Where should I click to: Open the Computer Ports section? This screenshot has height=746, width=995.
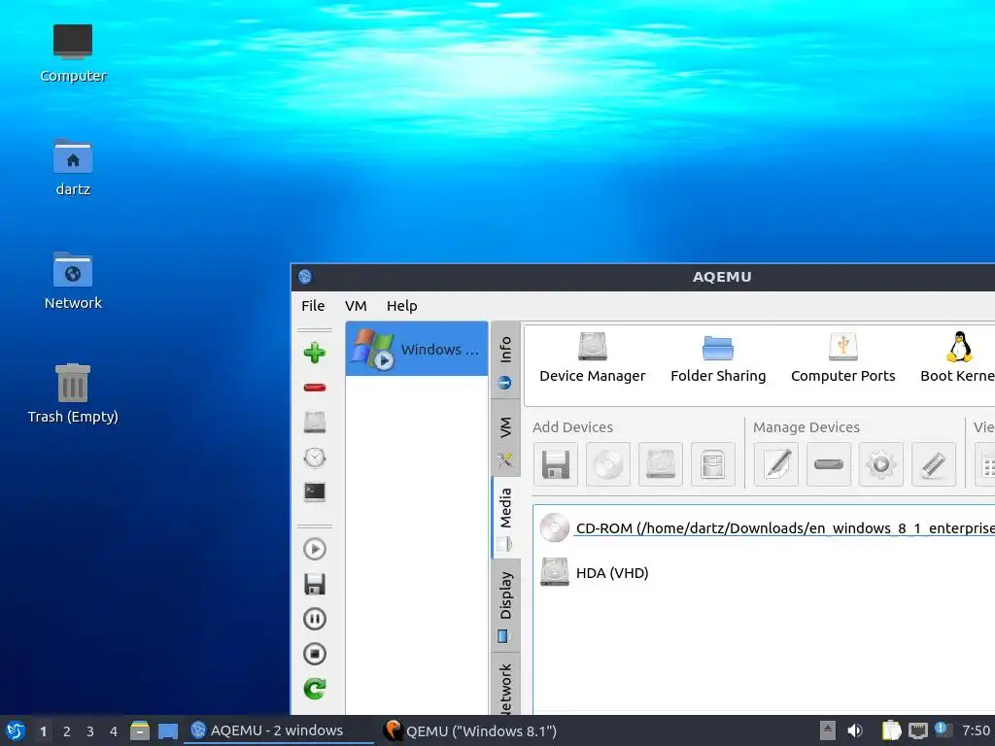click(x=842, y=357)
